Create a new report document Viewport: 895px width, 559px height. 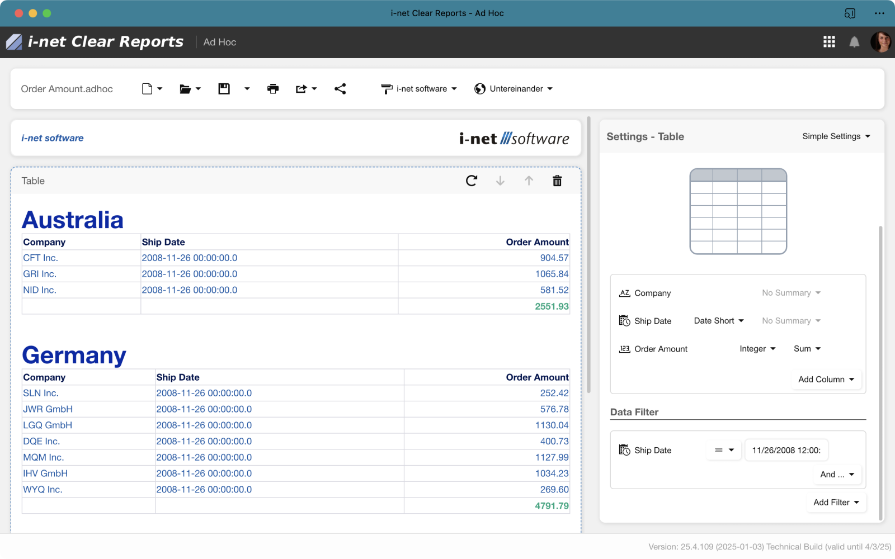tap(147, 88)
